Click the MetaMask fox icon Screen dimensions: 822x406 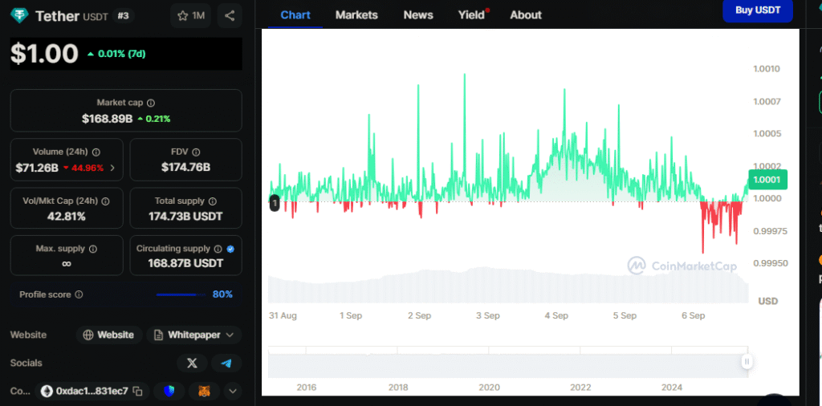tap(203, 392)
